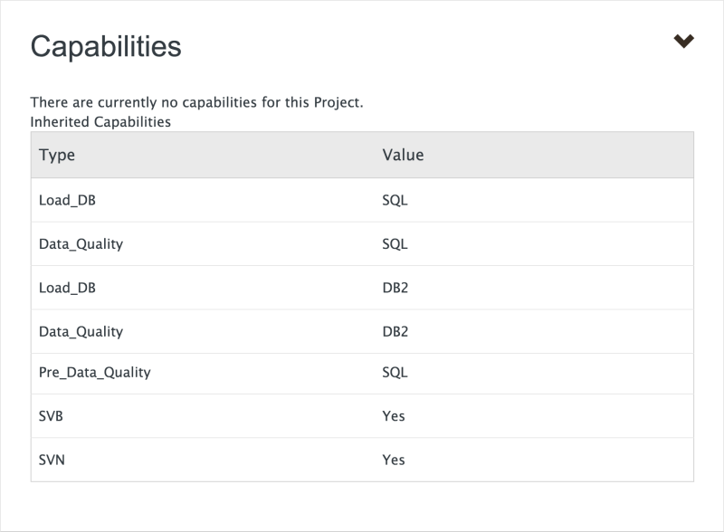Screen dimensions: 724x532
Task: Click the Value column header
Action: click(404, 155)
